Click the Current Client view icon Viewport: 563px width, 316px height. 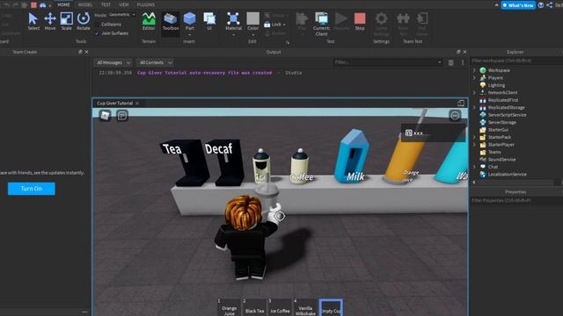pyautogui.click(x=321, y=18)
